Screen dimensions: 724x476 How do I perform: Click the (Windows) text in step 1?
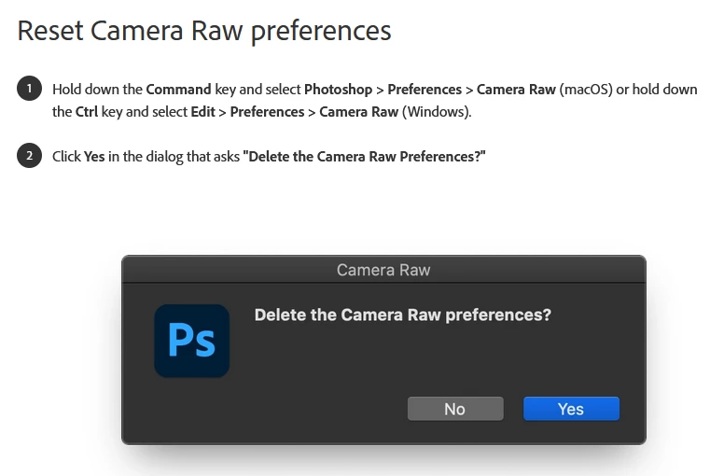click(x=437, y=112)
